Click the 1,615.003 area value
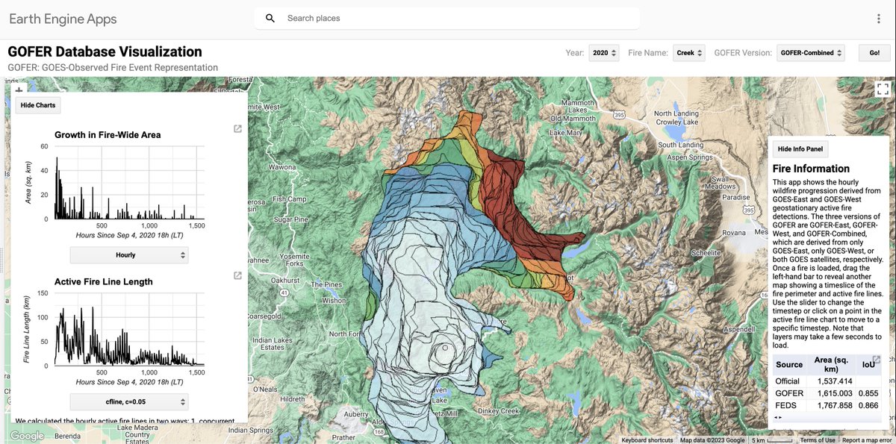This screenshot has height=444, width=896. click(x=833, y=393)
